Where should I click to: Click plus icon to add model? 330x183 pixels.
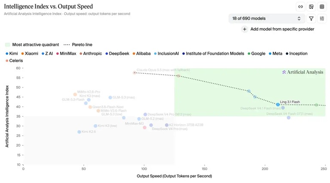pos(244,29)
